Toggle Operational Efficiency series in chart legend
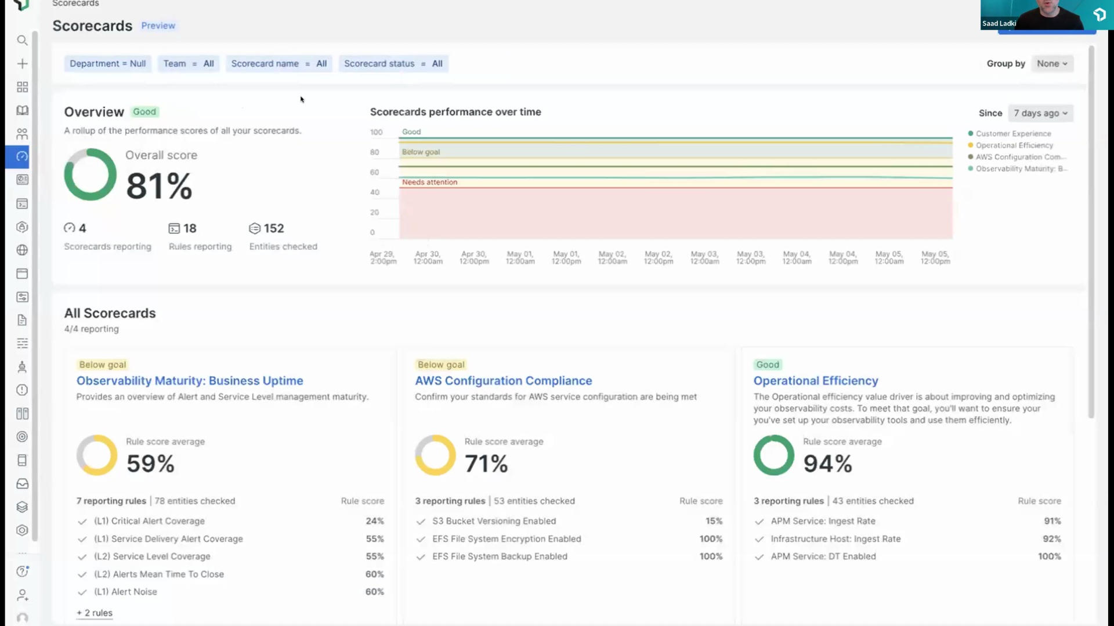Screen dimensions: 1114x626 pyautogui.click(x=1014, y=145)
